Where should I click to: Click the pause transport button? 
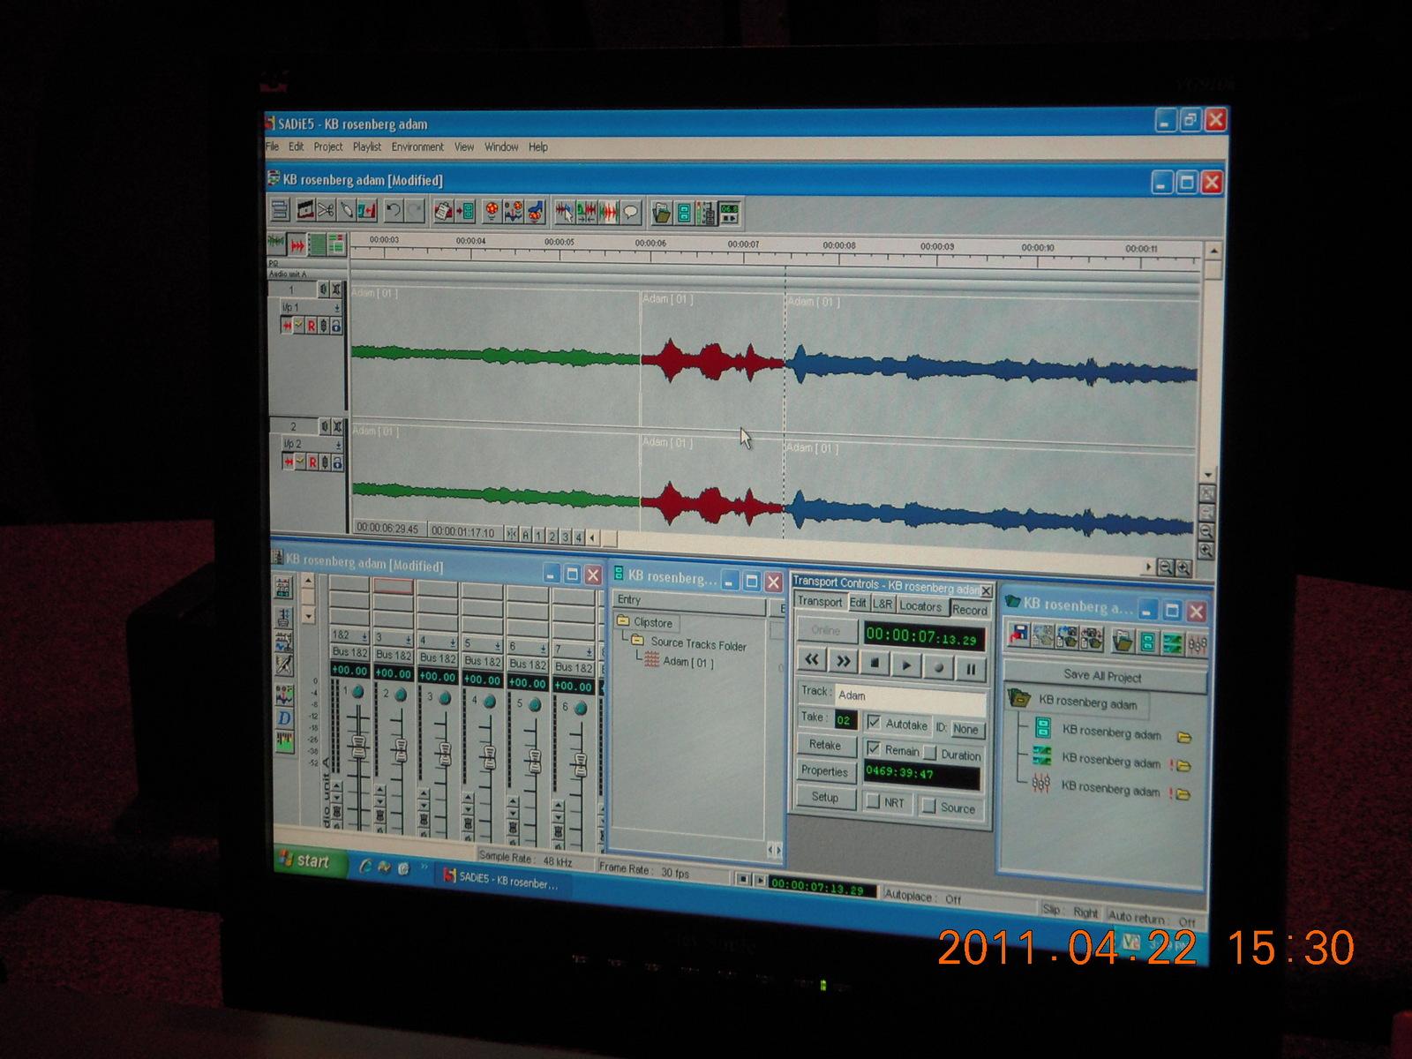[971, 669]
